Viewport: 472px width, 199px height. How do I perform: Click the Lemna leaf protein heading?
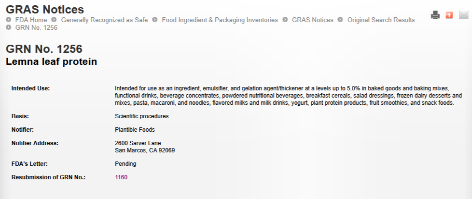tap(51, 62)
